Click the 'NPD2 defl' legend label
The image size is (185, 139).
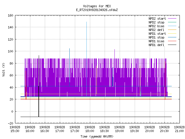[x=156, y=30]
